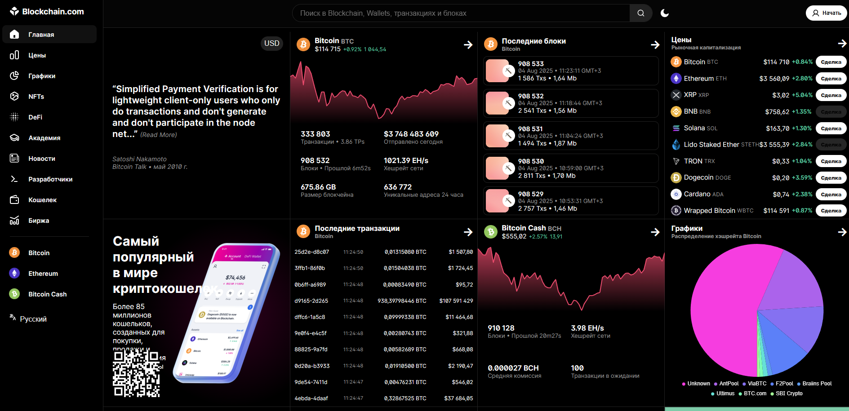Toggle dark mode with the moon icon

[665, 13]
